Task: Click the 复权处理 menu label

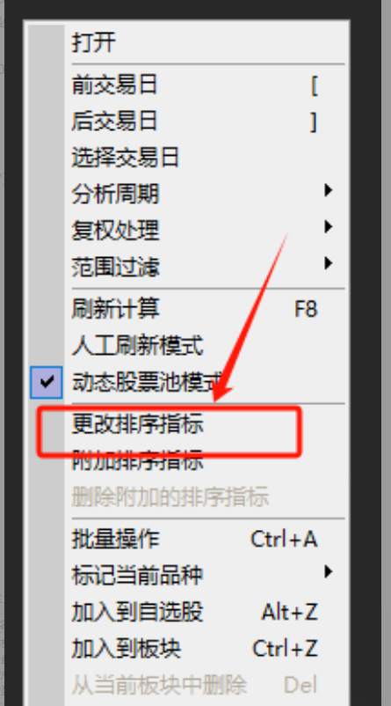Action: coord(115,231)
